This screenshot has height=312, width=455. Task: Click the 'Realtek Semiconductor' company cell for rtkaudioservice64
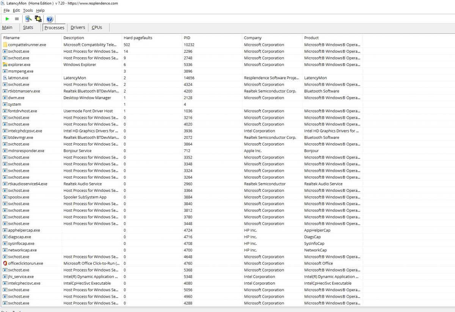point(265,184)
